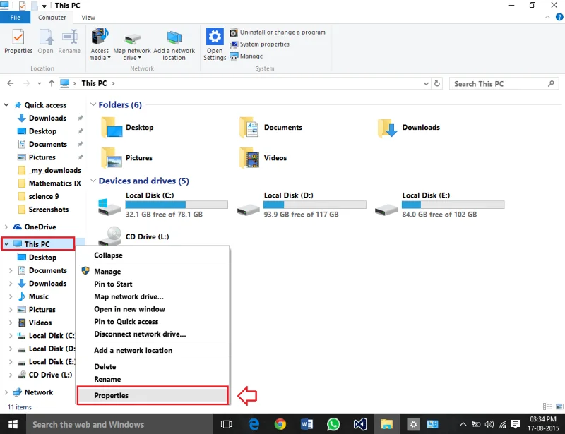Open _my_downloads in Quick access

[49, 170]
